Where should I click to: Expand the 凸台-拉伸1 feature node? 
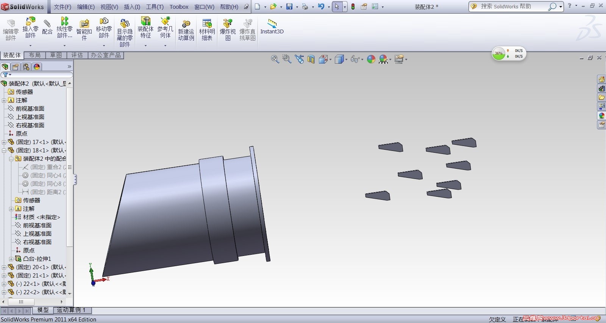[x=11, y=259]
